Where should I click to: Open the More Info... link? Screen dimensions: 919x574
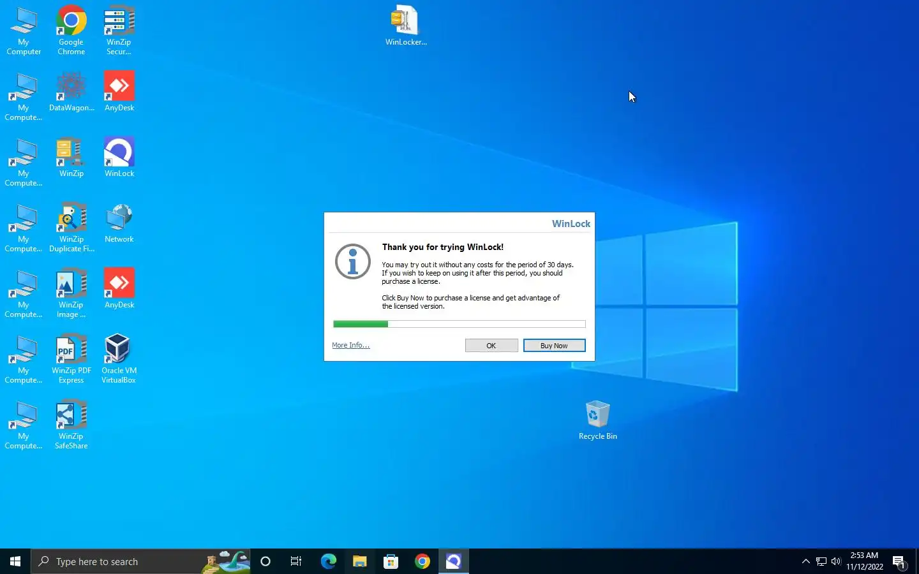point(350,345)
